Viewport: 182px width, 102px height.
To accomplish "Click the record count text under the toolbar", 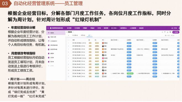I will (x=170, y=35).
